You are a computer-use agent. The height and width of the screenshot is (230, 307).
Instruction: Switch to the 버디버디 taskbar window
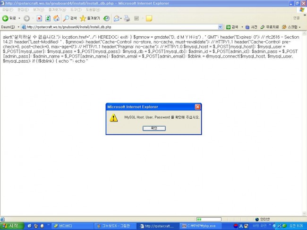click(72, 226)
